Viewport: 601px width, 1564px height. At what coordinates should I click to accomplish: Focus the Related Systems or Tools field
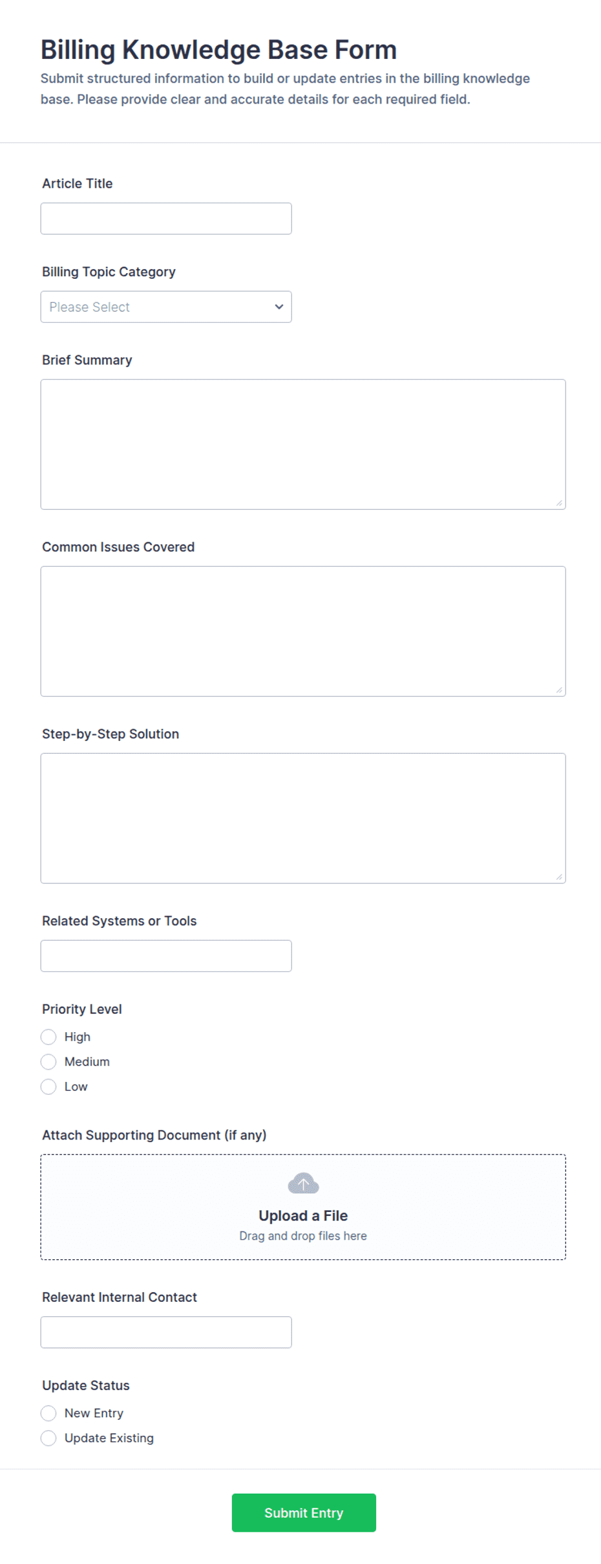pos(166,956)
